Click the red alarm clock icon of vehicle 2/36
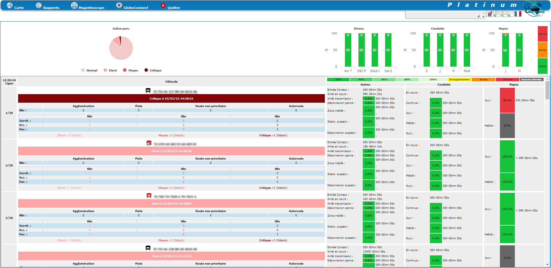551x268 pixels. point(149,143)
